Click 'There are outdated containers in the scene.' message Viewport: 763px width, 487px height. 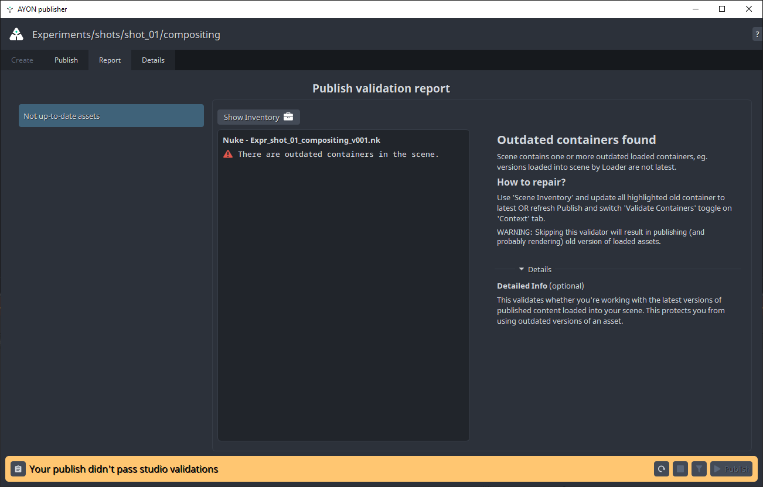pyautogui.click(x=339, y=155)
